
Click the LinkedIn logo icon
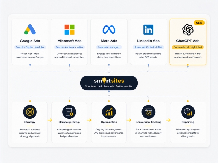(148, 30)
